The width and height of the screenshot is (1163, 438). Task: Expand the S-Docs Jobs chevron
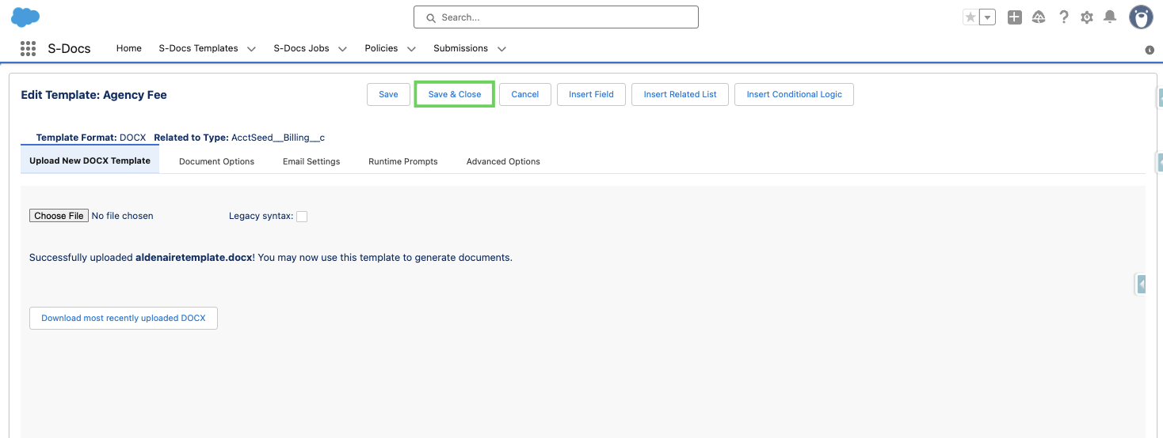(342, 49)
